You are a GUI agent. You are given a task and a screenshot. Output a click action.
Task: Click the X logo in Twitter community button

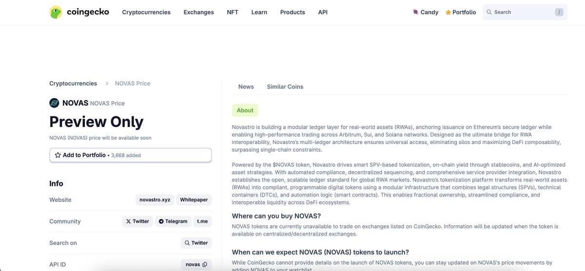[129, 221]
